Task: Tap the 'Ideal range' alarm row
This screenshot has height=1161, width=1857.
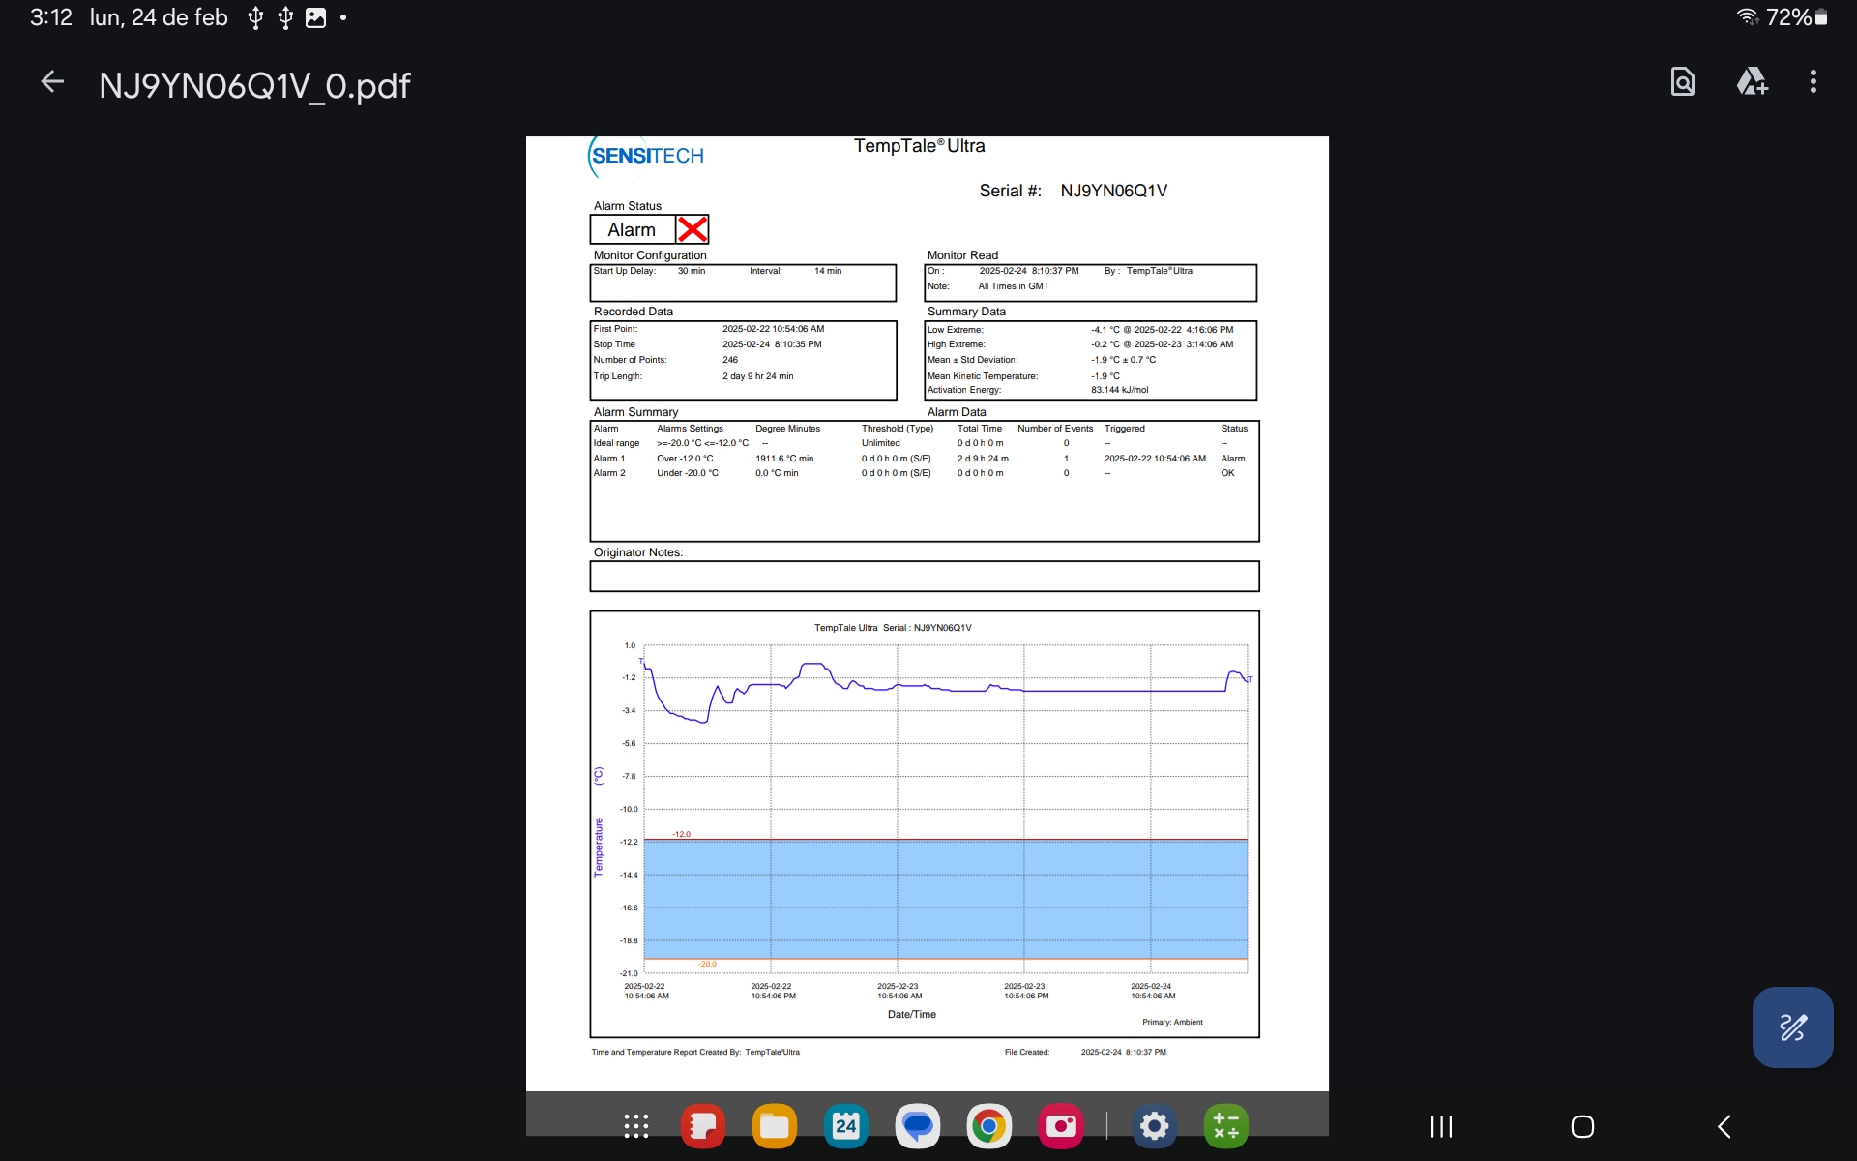Action: 924,443
